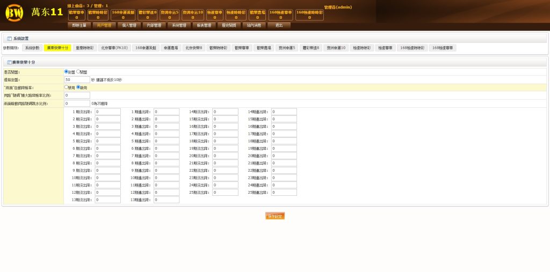Switch to the 北京賽車(PK10) tab
550x272 pixels.
[114, 48]
